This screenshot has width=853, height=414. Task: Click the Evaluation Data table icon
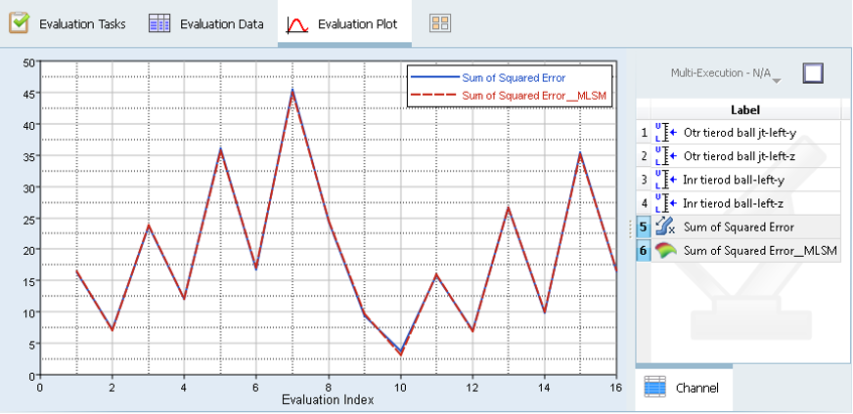[160, 23]
